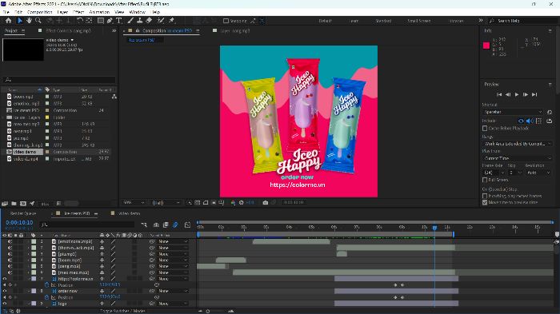This screenshot has width=560, height=314.
Task: Click the current timecode 0:00:10:10
Action: click(x=19, y=223)
